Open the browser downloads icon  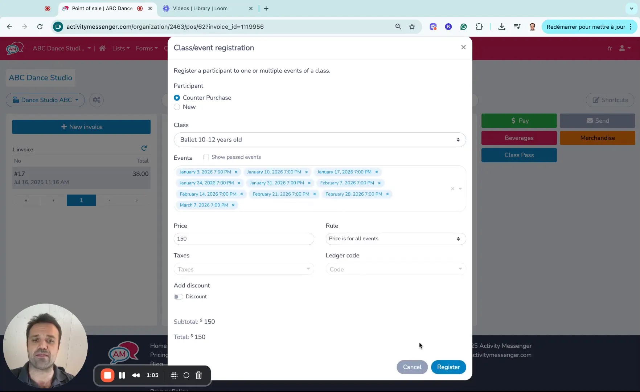click(x=502, y=26)
